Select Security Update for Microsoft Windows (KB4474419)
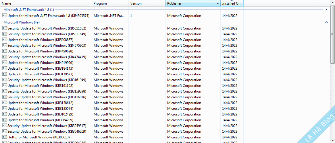Image resolution: width=335 pixels, height=143 pixels. click(47, 57)
